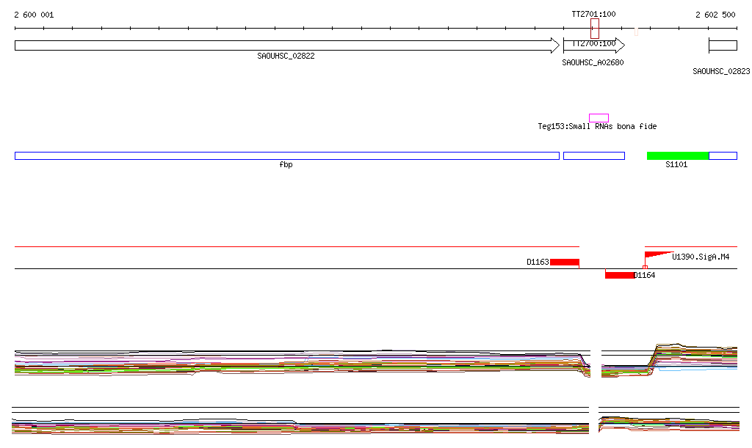
Task: Click the TT2700:100 label on gene arrow
Action: click(593, 44)
